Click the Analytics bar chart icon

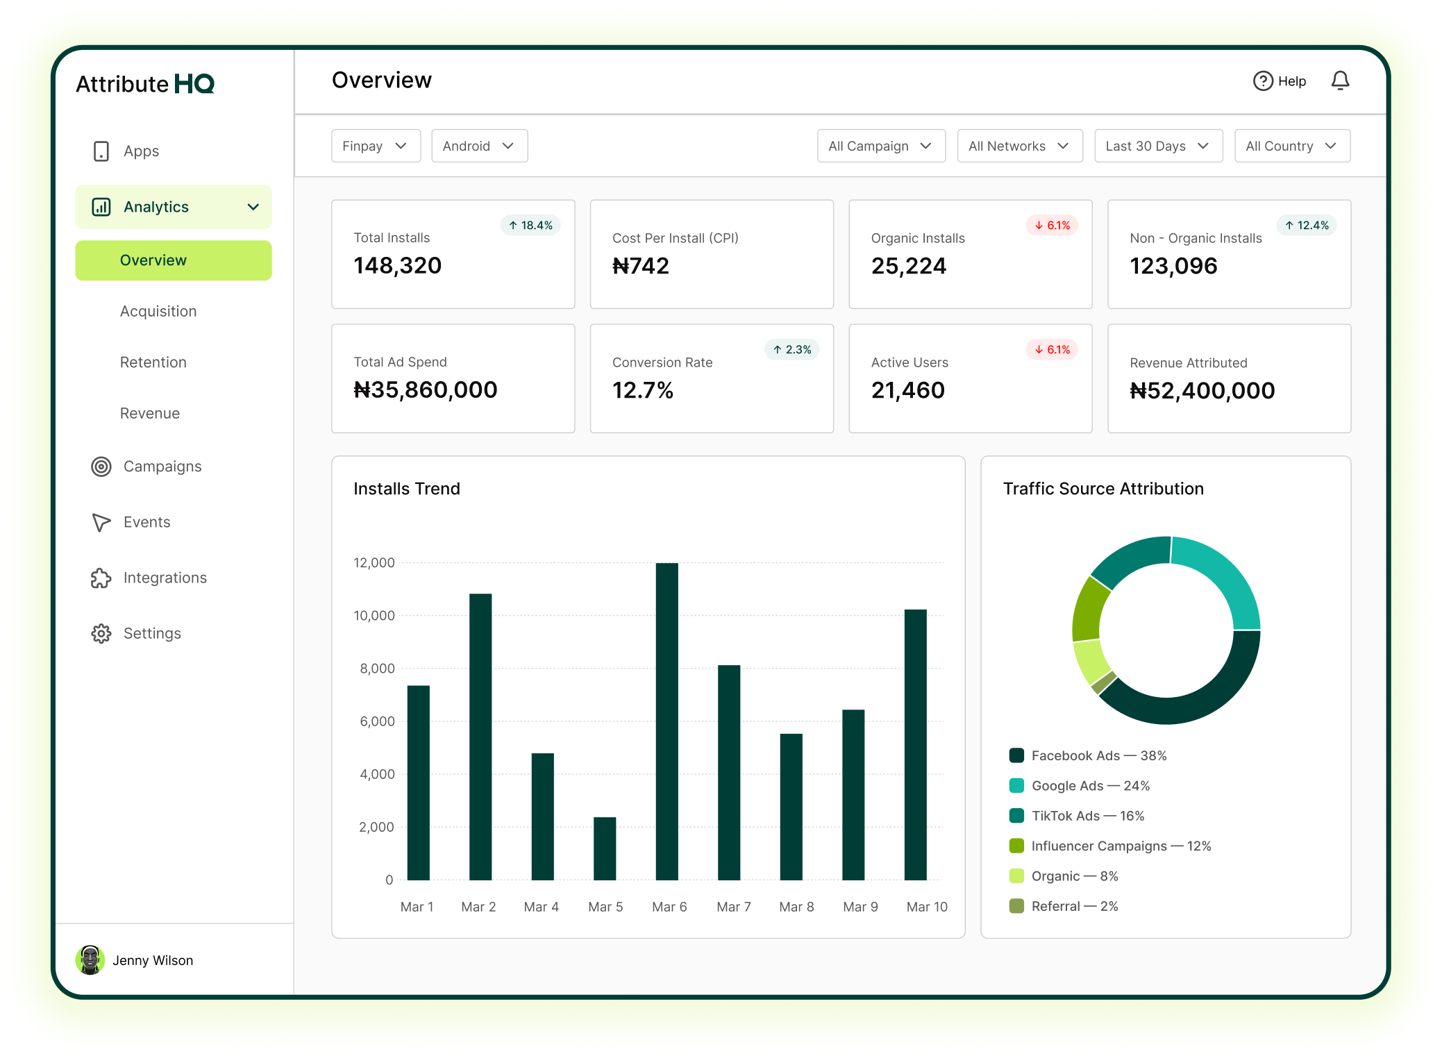click(101, 206)
